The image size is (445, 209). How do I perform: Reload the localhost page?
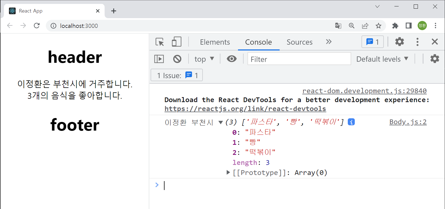(x=37, y=26)
